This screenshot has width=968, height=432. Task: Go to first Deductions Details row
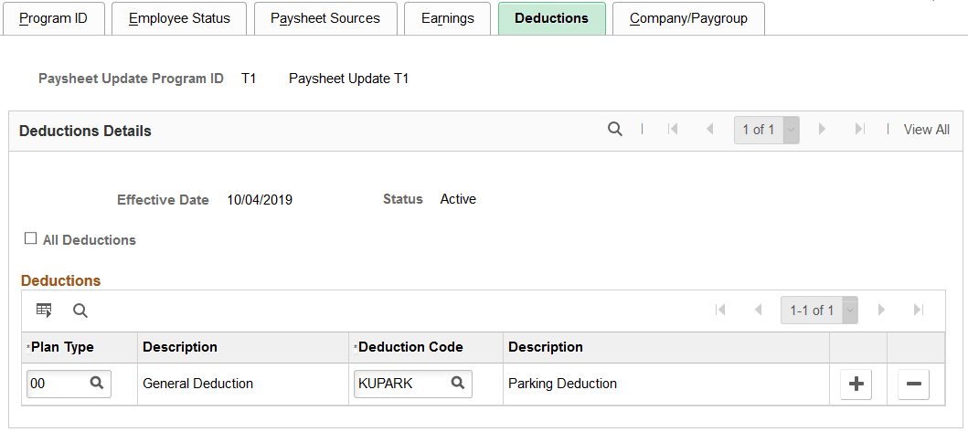[x=674, y=130]
